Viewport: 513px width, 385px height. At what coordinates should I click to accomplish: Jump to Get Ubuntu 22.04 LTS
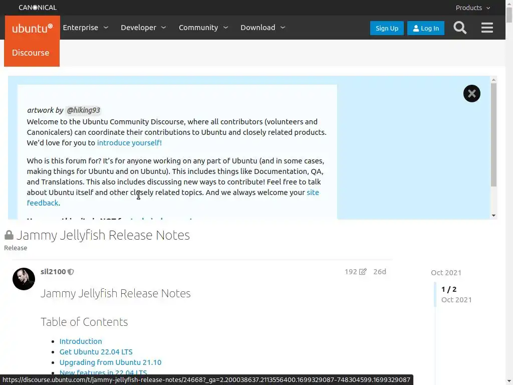pos(96,351)
